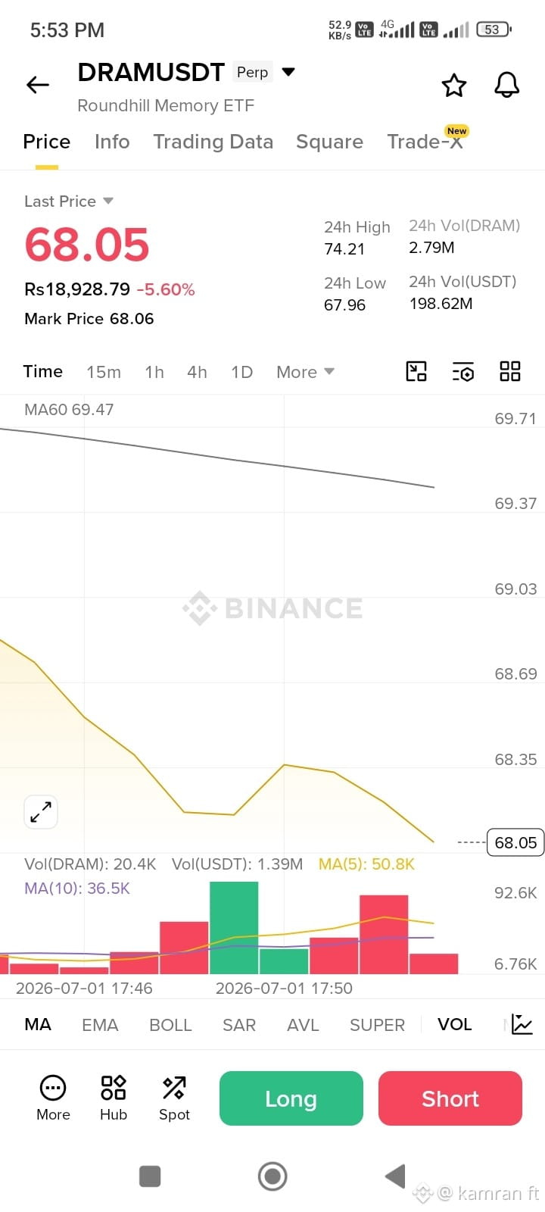Tap the green Long button
This screenshot has width=545, height=1212.
coord(291,1098)
